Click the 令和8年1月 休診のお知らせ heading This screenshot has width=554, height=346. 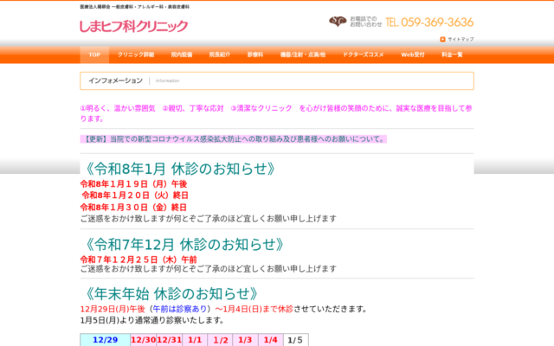pos(180,168)
